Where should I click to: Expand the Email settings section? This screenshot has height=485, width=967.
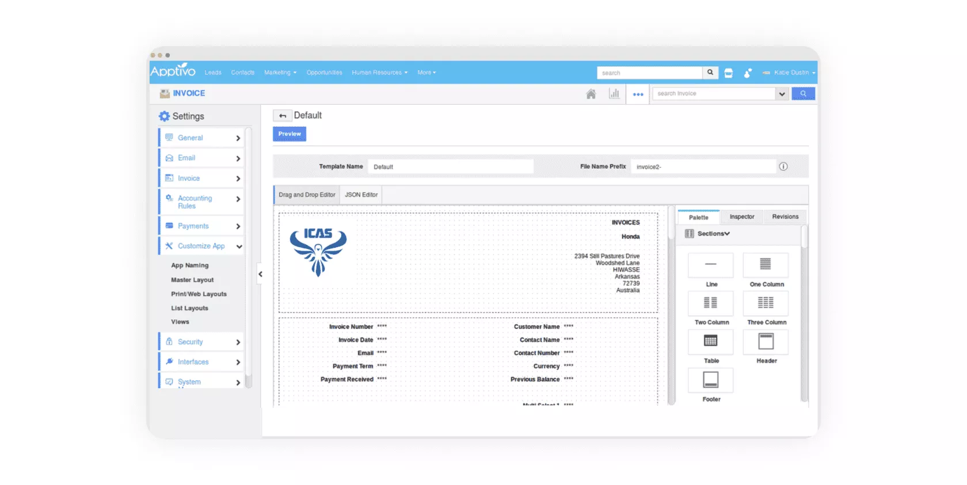(x=201, y=158)
